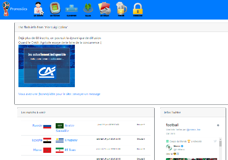Open the Forum beer mug icon

pos(121,9)
